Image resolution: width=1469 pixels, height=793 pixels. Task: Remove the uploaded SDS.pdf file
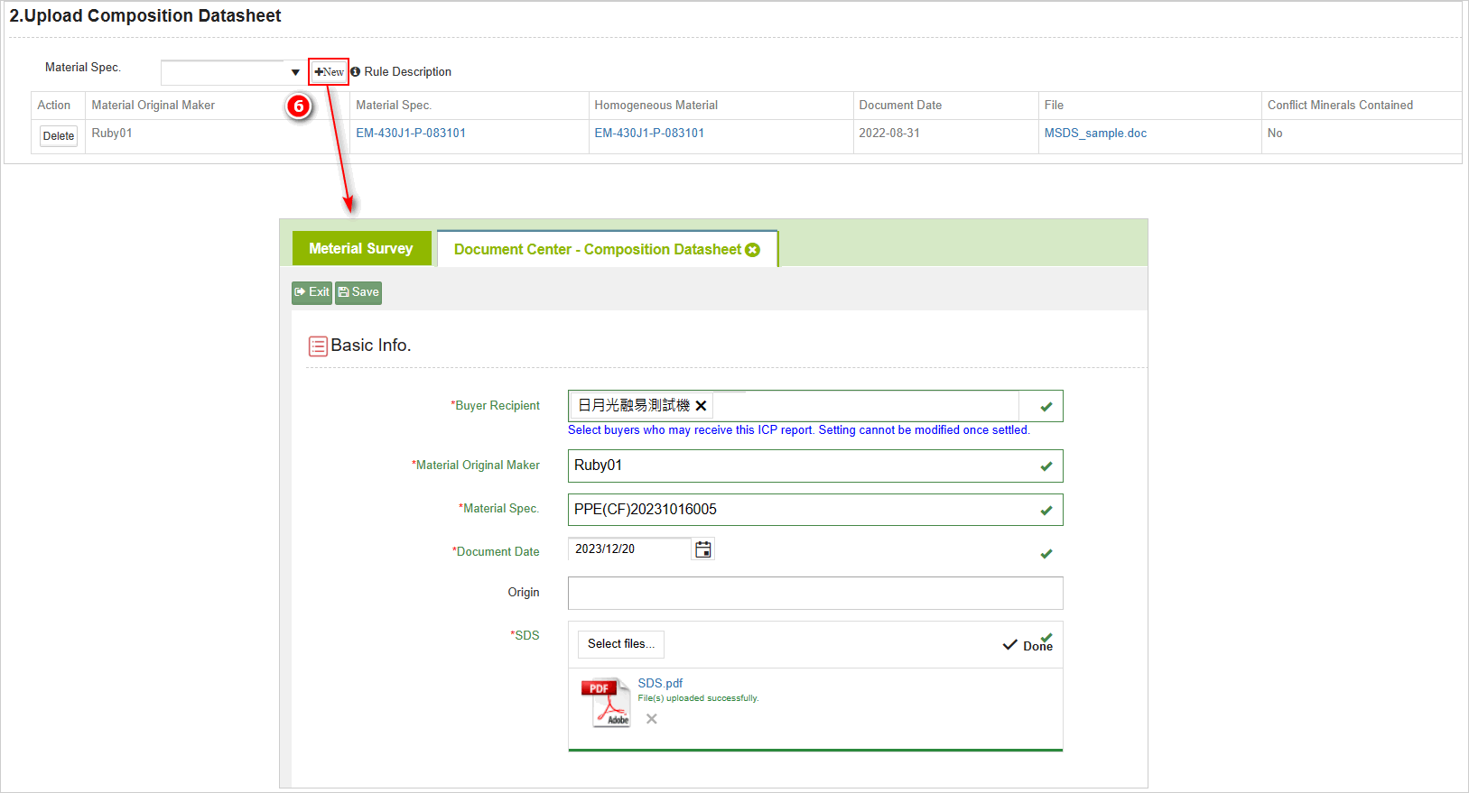pos(651,719)
